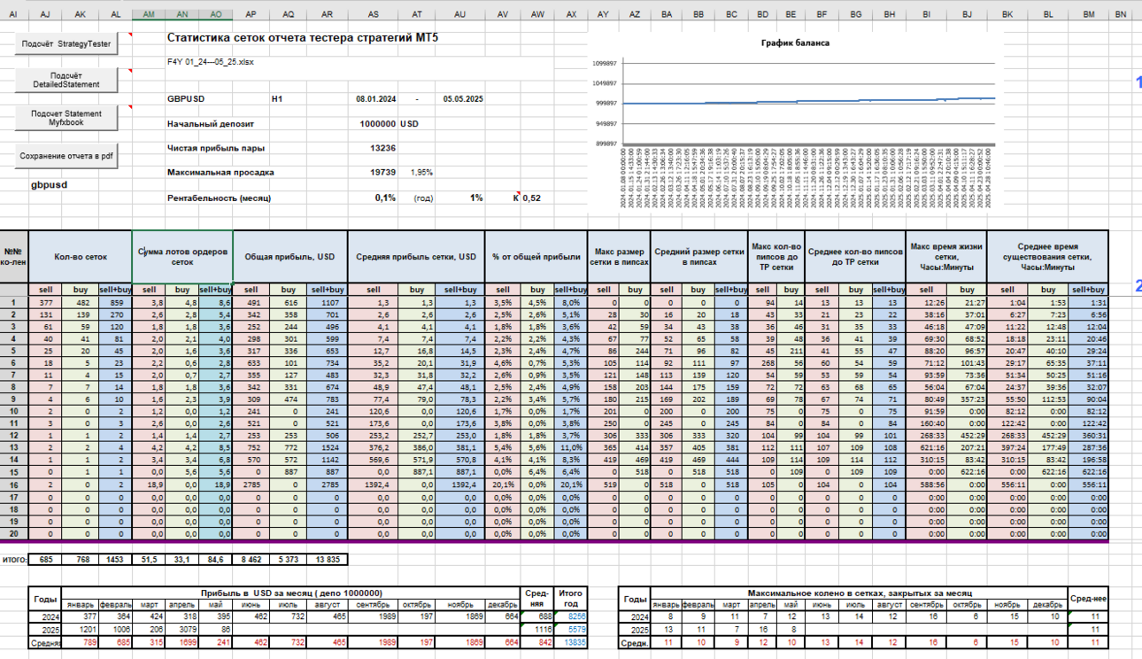
Task: Select column header BC
Action: (731, 14)
